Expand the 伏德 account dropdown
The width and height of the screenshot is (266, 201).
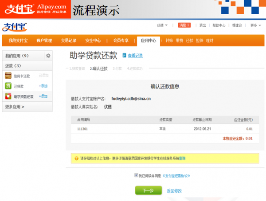tap(162, 25)
